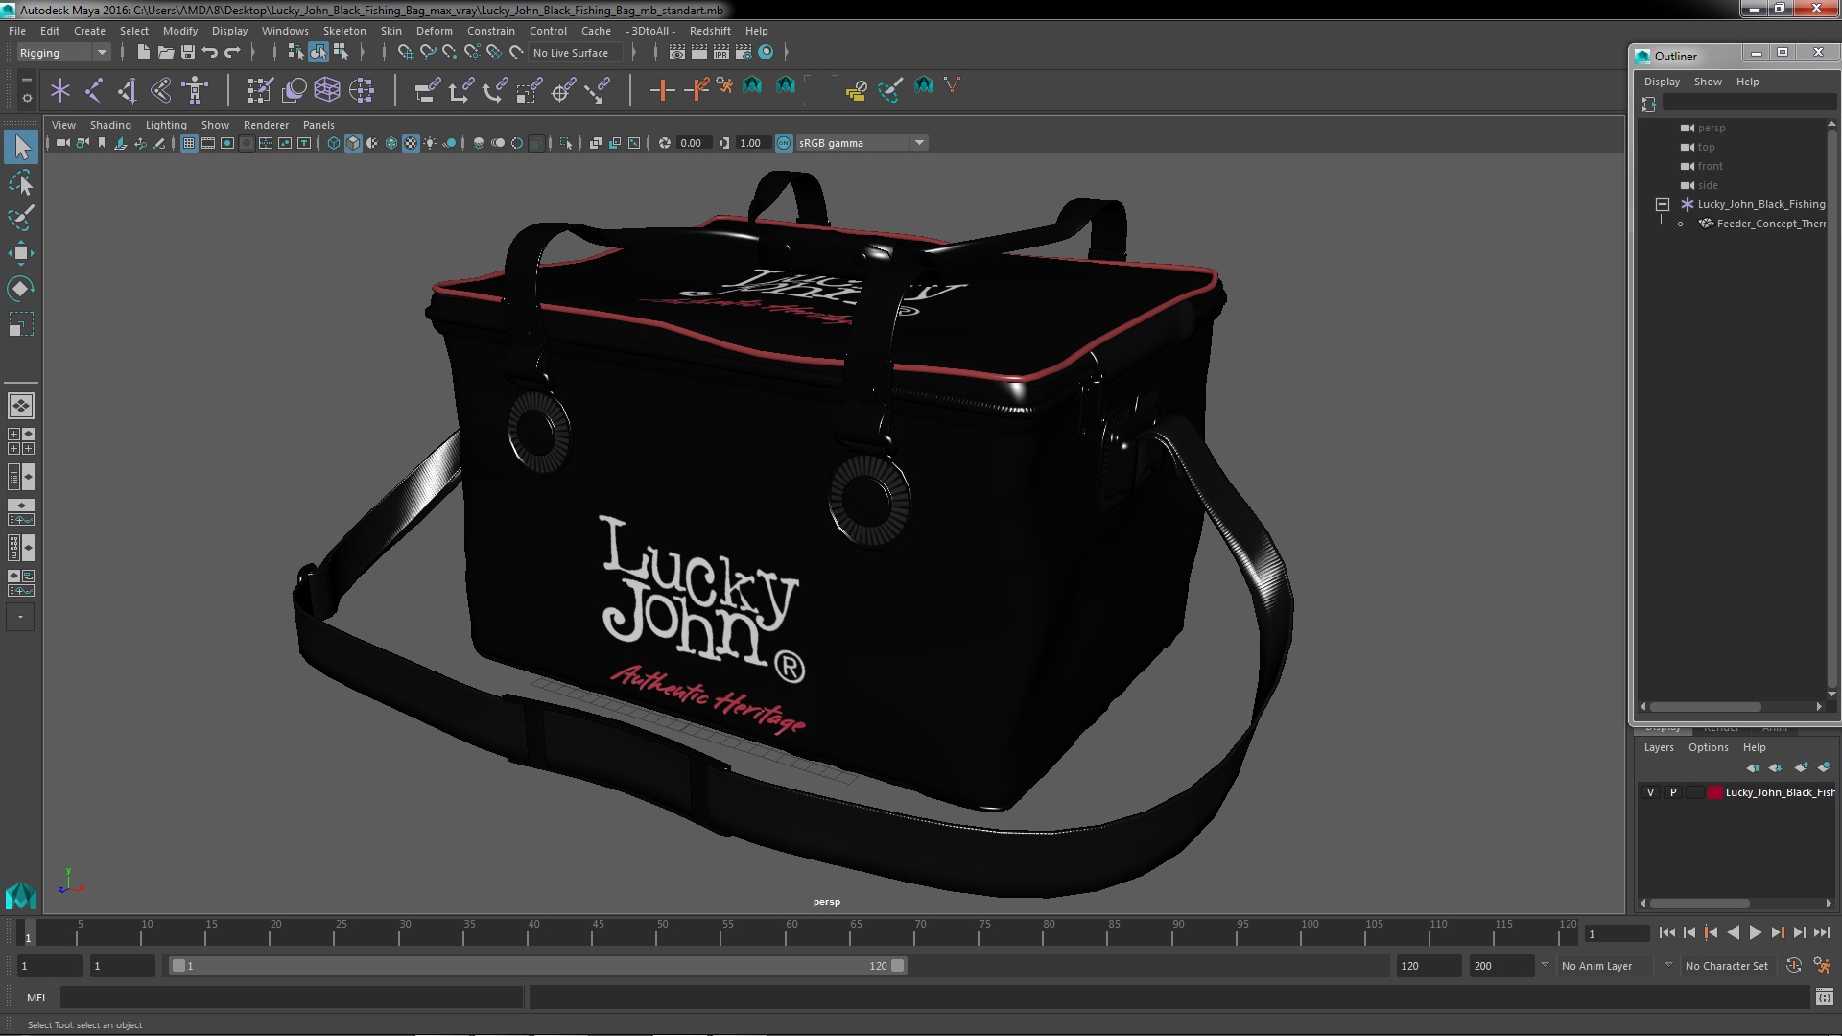The image size is (1842, 1036).
Task: Click the Parent constraint icon
Action: (427, 90)
